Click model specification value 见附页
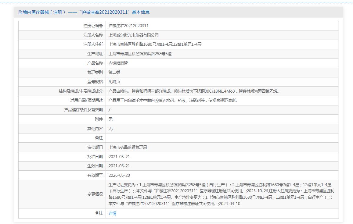353x224 pixels. point(114,82)
